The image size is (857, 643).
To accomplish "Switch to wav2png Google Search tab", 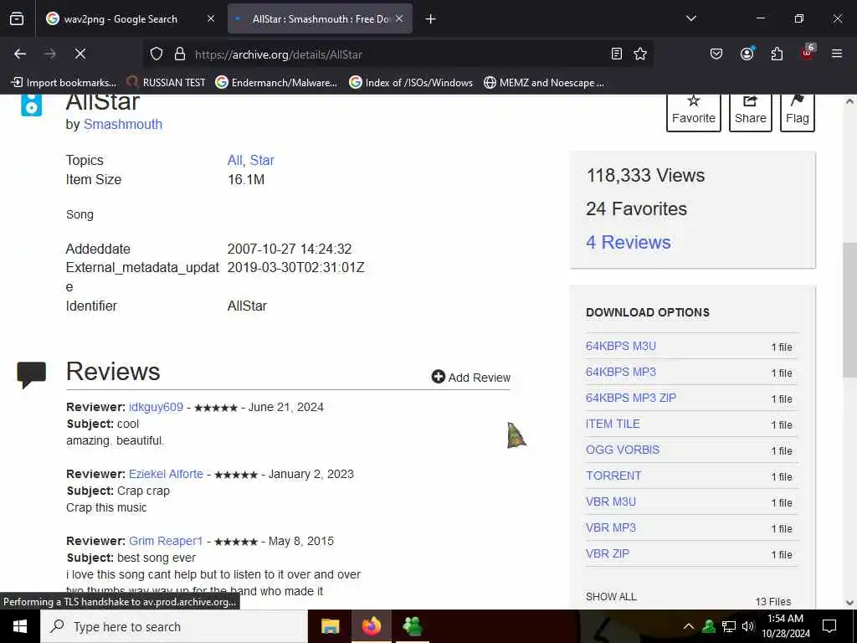I will [121, 19].
